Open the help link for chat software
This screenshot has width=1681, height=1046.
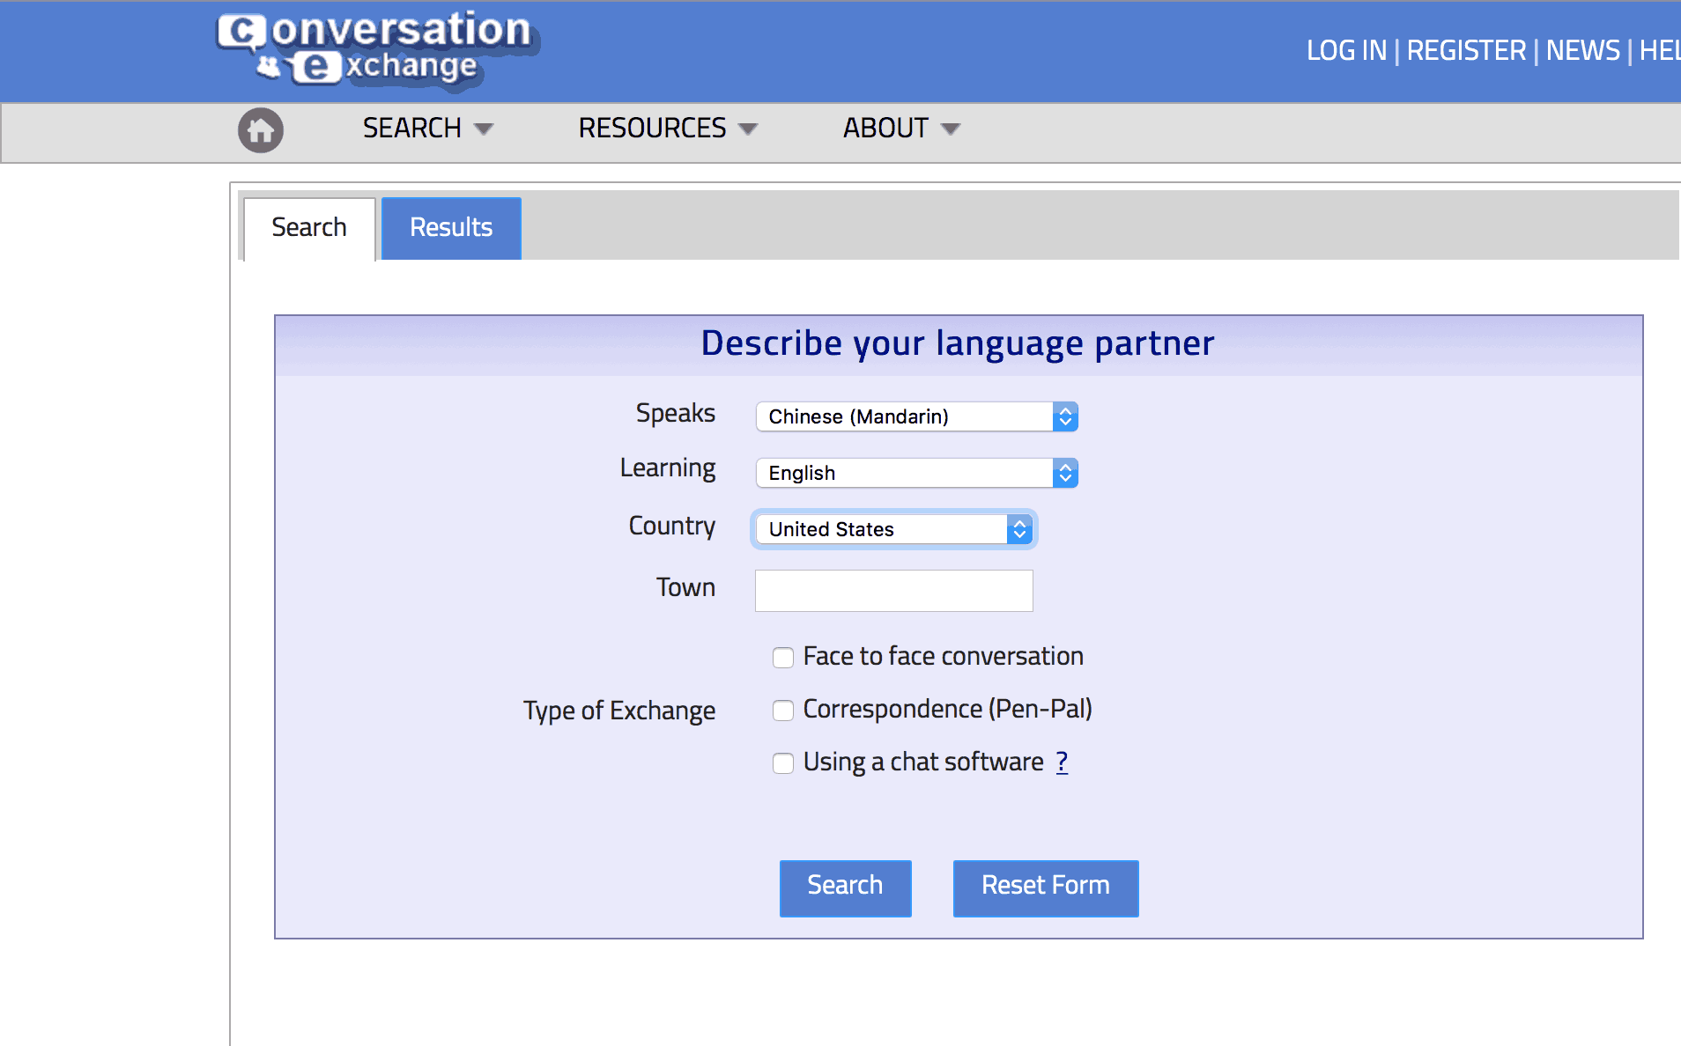(x=1062, y=762)
